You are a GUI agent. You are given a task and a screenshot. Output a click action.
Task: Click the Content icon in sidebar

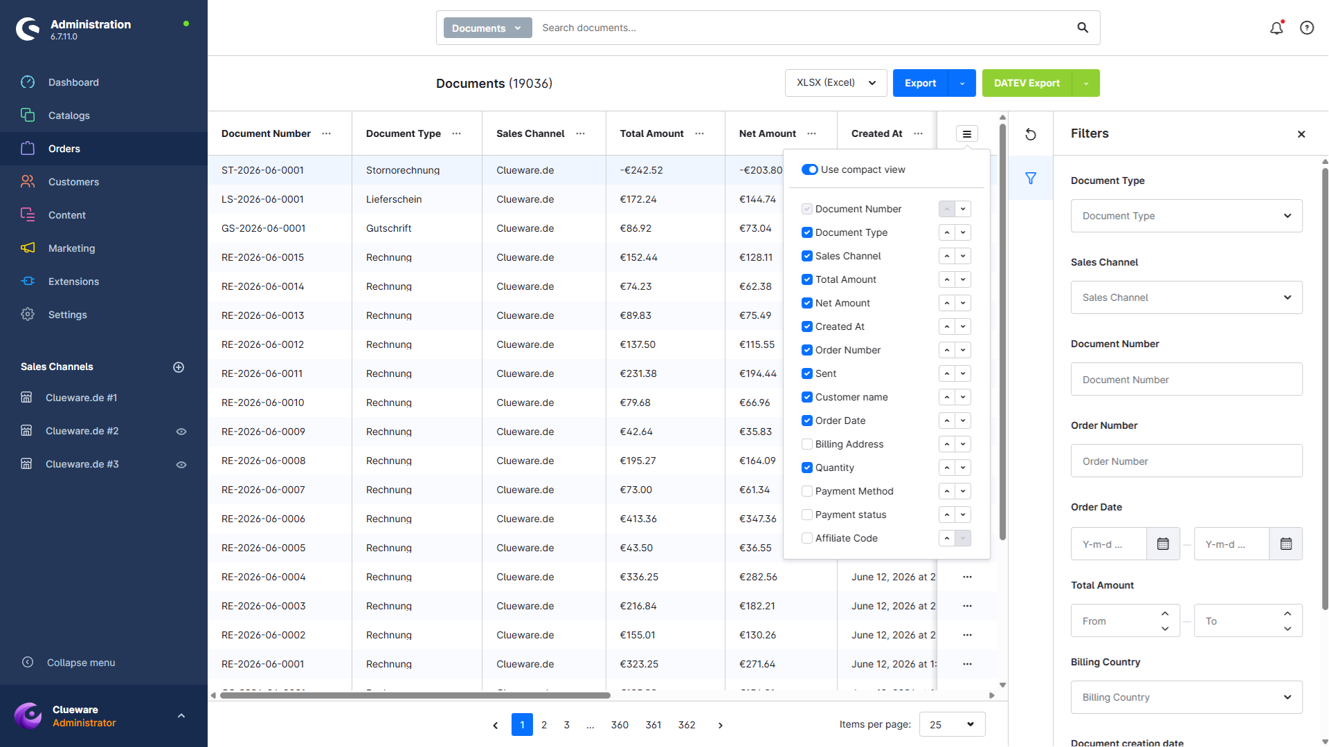tap(28, 214)
